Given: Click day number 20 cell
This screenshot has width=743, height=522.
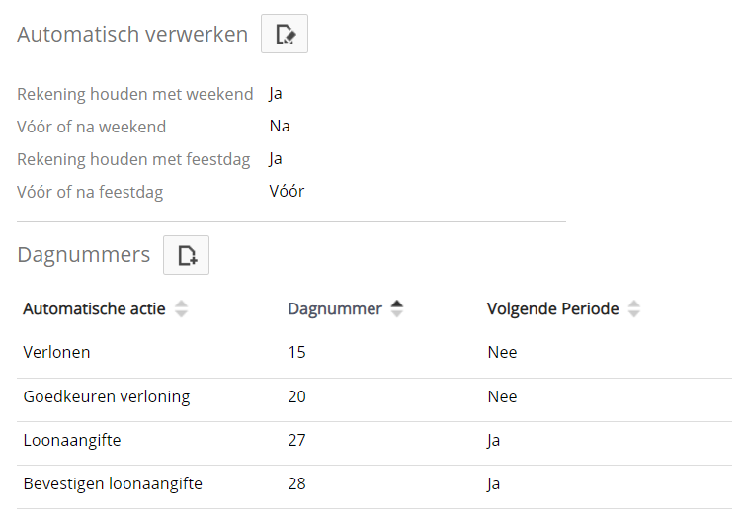Looking at the screenshot, I should coord(296,396).
